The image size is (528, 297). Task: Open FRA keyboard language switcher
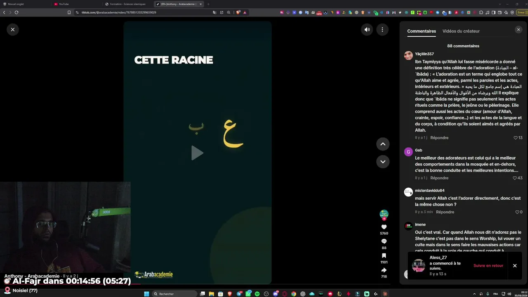tap(495, 294)
